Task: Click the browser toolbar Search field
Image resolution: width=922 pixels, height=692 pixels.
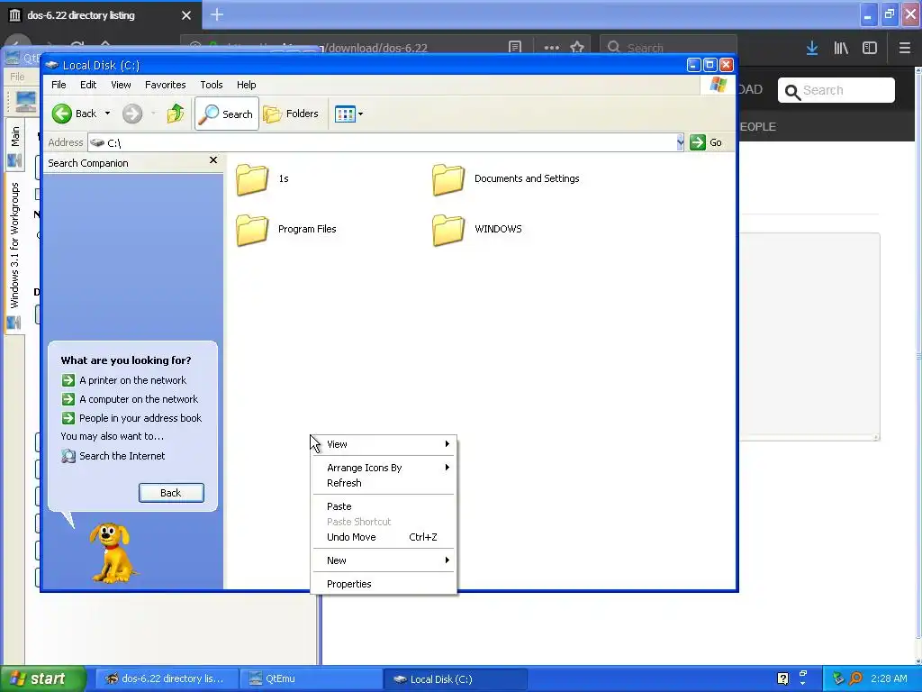Action: [669, 47]
